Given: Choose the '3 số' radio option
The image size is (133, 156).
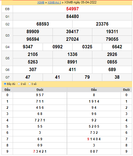Looking at the screenshot, I should coord(30,84).
